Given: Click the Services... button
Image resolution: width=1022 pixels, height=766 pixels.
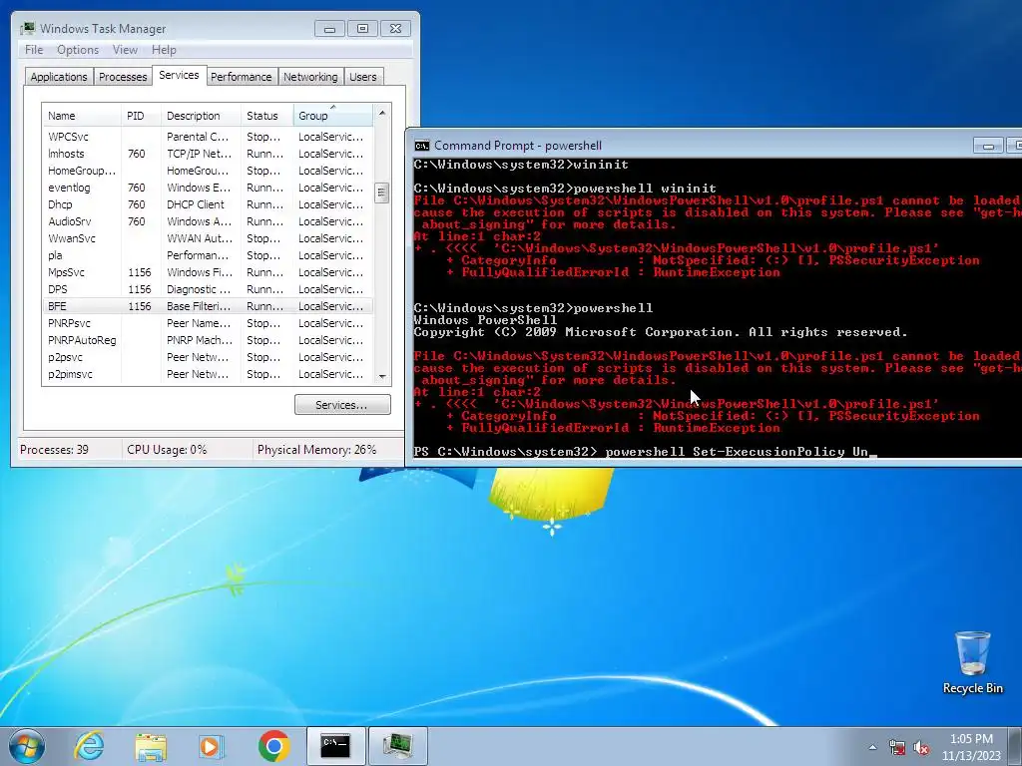Looking at the screenshot, I should tap(342, 405).
